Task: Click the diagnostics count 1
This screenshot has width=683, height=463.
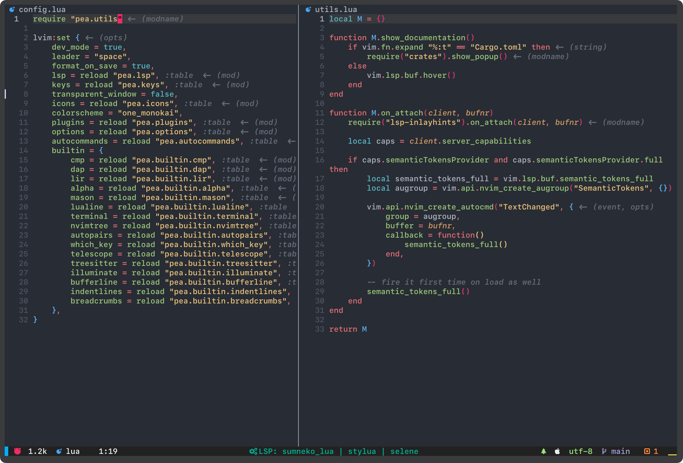Action: click(x=656, y=451)
